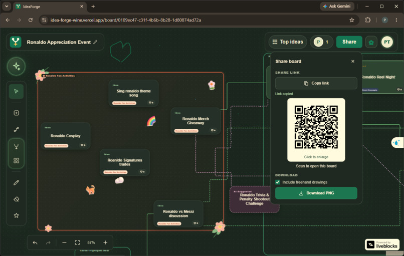Select the Ronaldo Cosplay idea card
Image resolution: width=404 pixels, height=256 pixels.
coord(66,136)
